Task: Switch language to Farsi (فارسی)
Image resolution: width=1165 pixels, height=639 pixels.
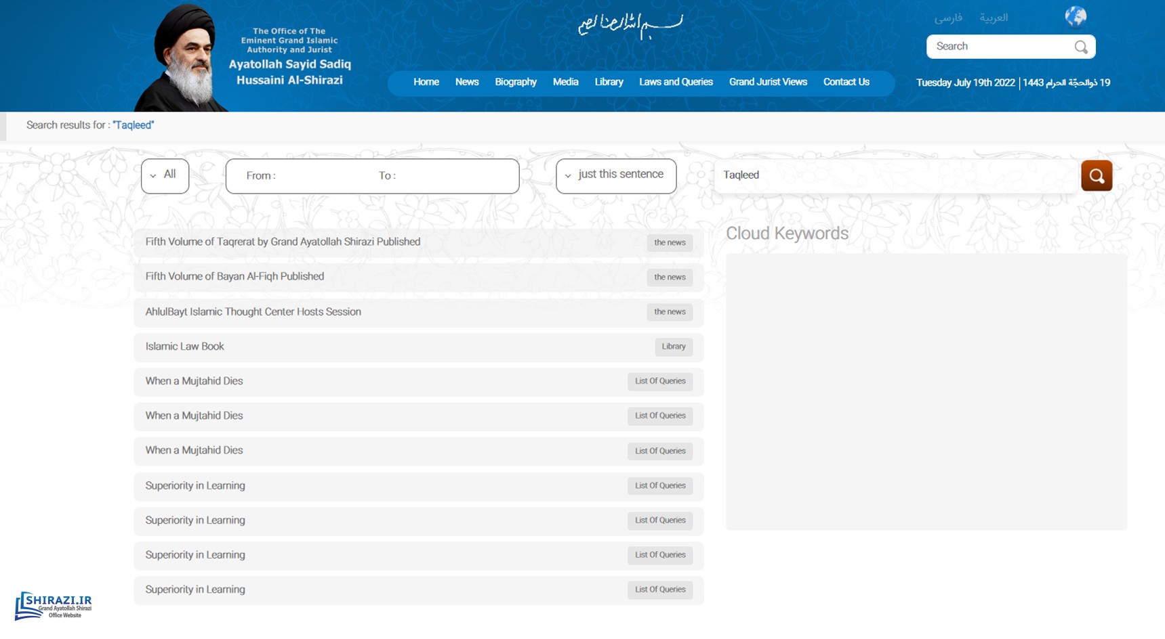Action: coord(947,18)
